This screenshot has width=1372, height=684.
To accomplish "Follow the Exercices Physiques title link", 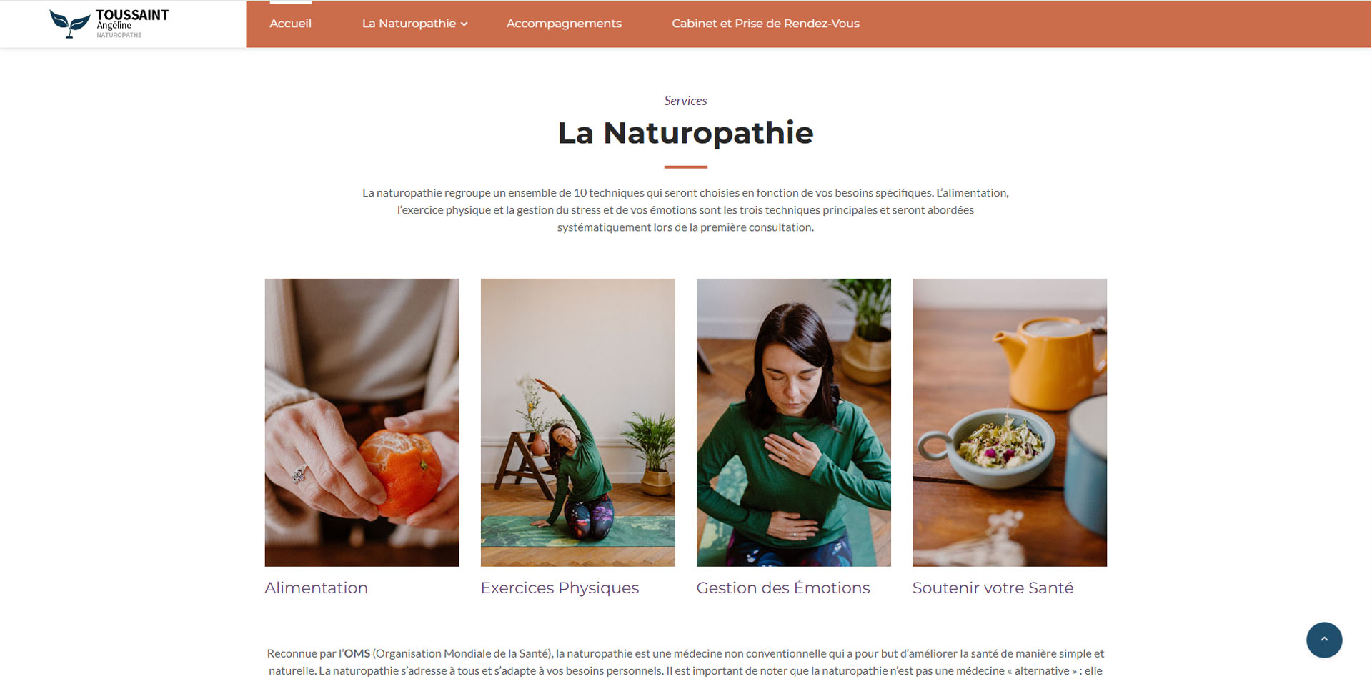I will click(560, 588).
